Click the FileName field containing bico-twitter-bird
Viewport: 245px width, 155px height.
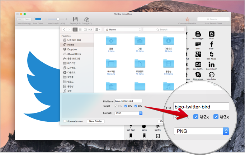pyautogui.click(x=128, y=101)
